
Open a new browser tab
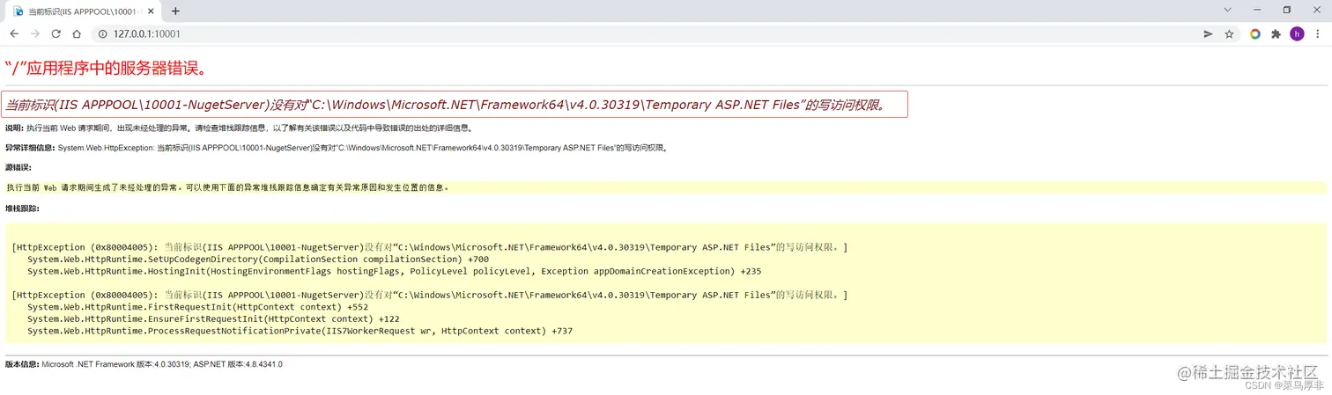pyautogui.click(x=175, y=11)
